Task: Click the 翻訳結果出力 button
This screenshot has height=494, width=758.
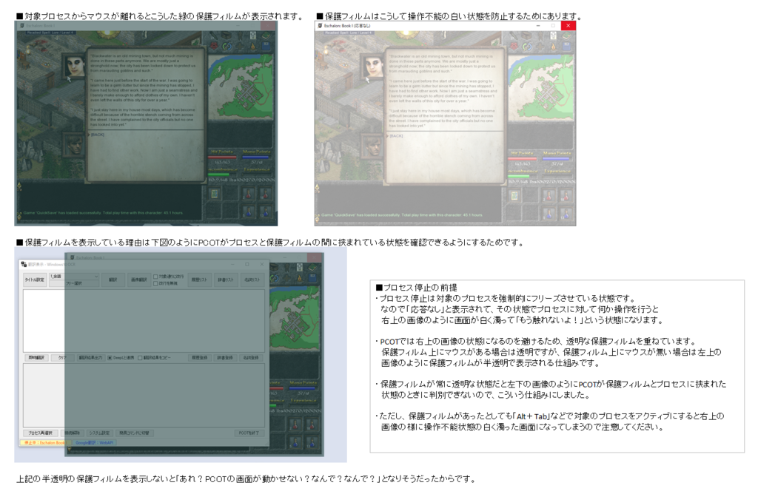Action: [x=91, y=358]
